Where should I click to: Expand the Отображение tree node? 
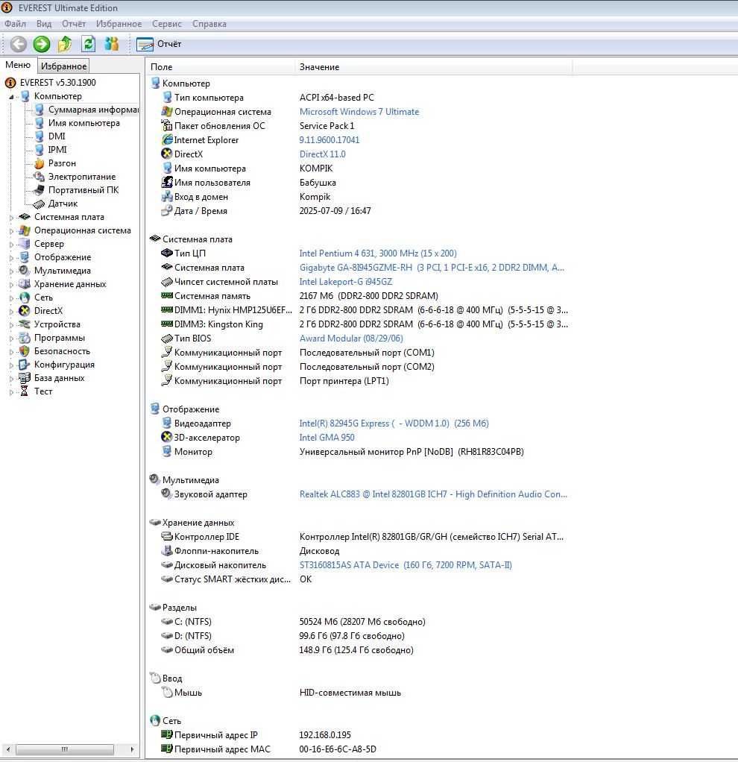pyautogui.click(x=11, y=258)
